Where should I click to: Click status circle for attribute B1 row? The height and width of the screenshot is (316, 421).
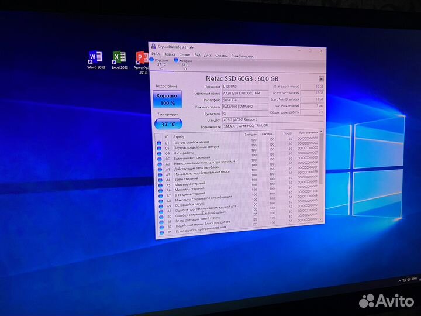[161, 222]
